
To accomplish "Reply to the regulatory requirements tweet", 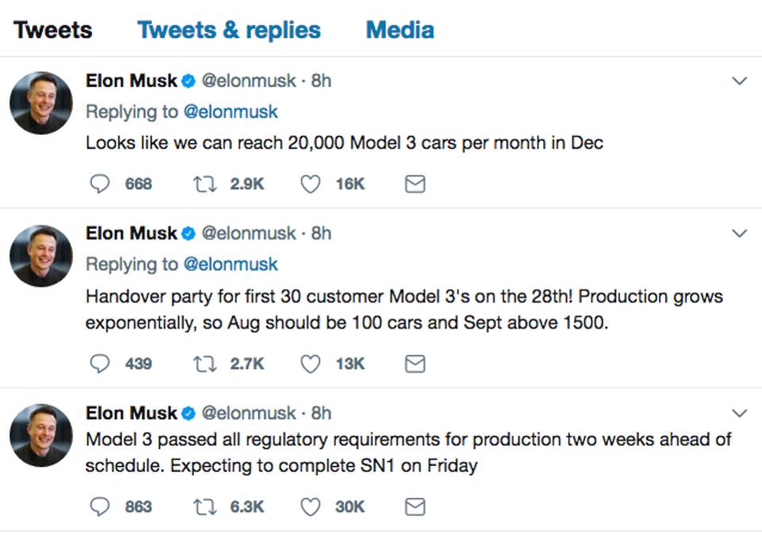I will (x=99, y=506).
